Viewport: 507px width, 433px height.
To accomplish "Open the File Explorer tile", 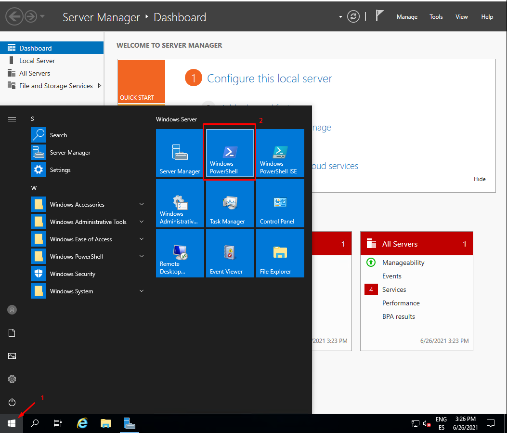I will coord(280,253).
